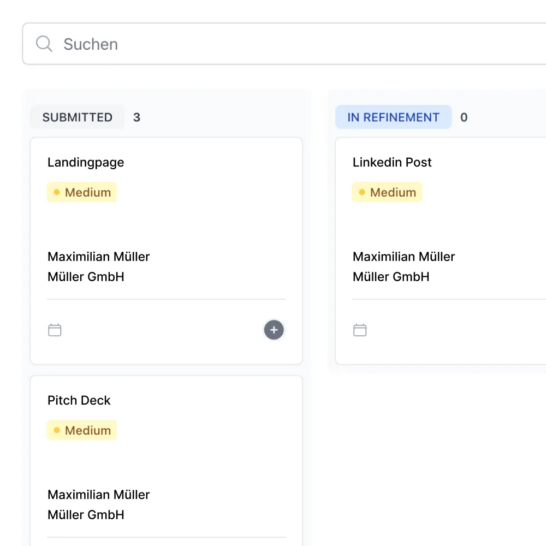Open the Landingpage card title

pyautogui.click(x=86, y=162)
